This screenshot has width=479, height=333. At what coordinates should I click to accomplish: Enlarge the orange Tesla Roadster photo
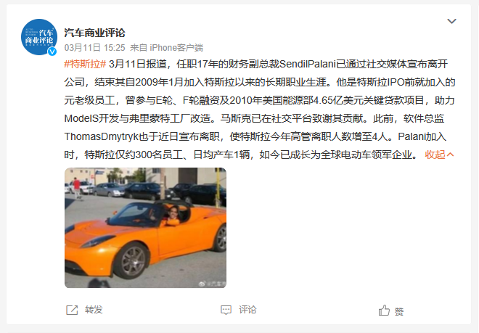145,228
